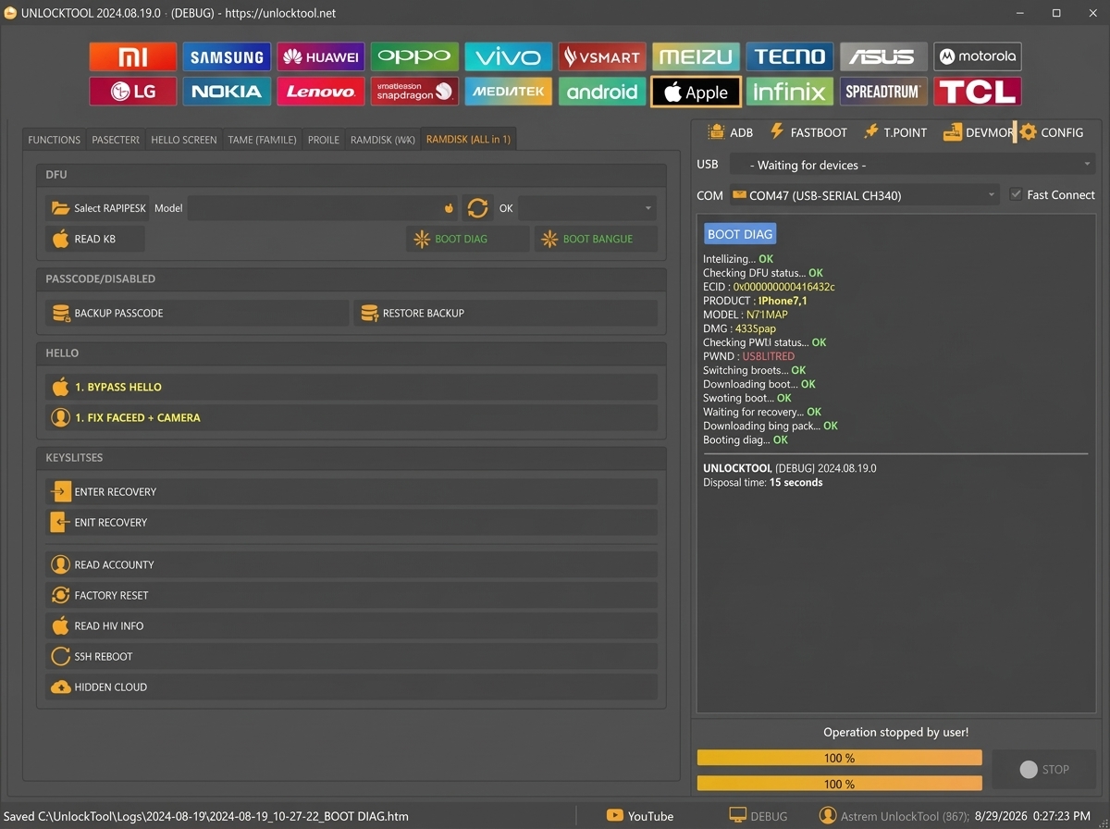Switch to the FASTBOOT tab

(x=808, y=132)
